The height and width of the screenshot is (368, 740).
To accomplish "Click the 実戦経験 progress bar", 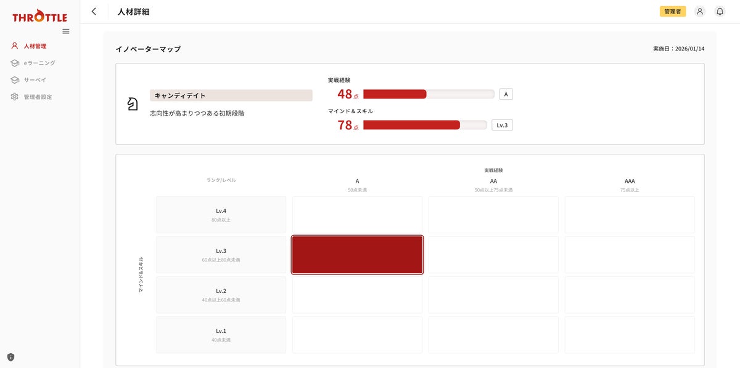I will [429, 94].
